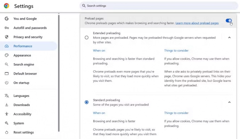Open Accessibility settings
240x139 pixels.
22,114
